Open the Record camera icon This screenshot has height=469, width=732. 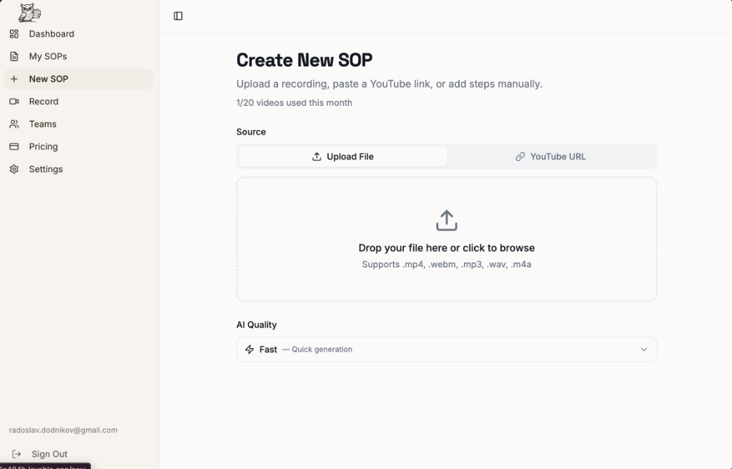(x=14, y=101)
